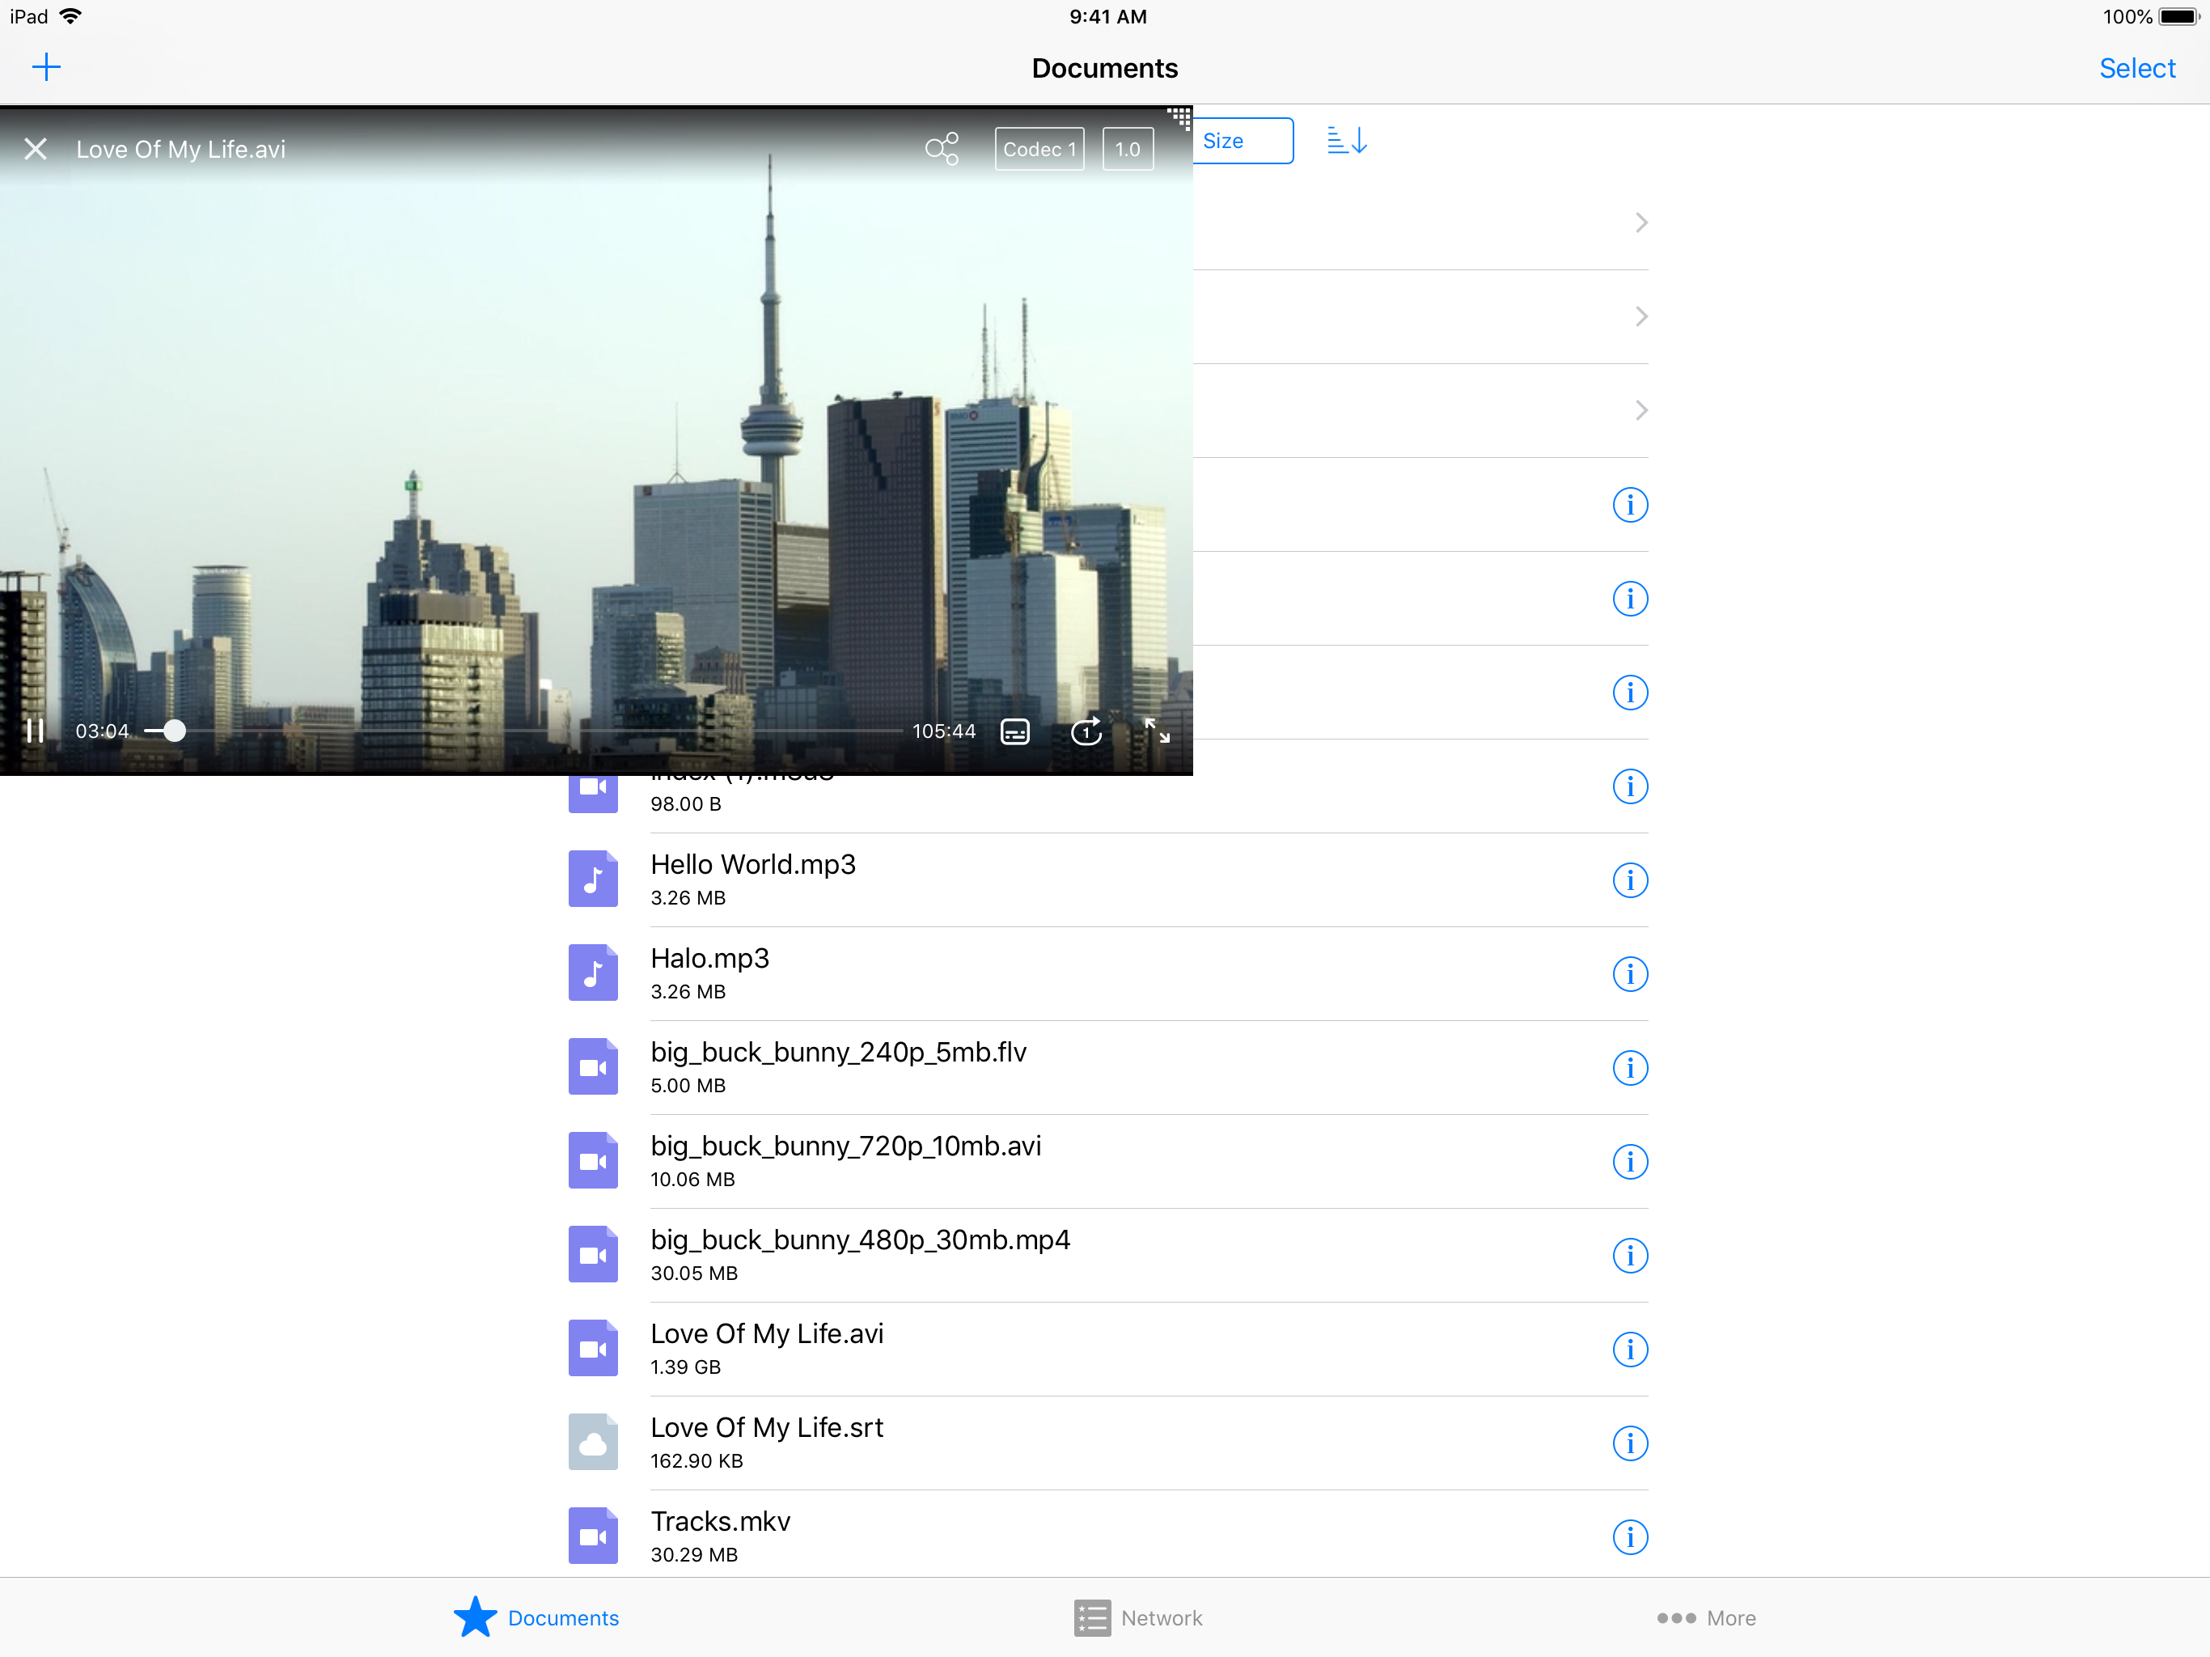Open info for Hello World.mp3
The width and height of the screenshot is (2210, 1657).
click(x=1629, y=880)
